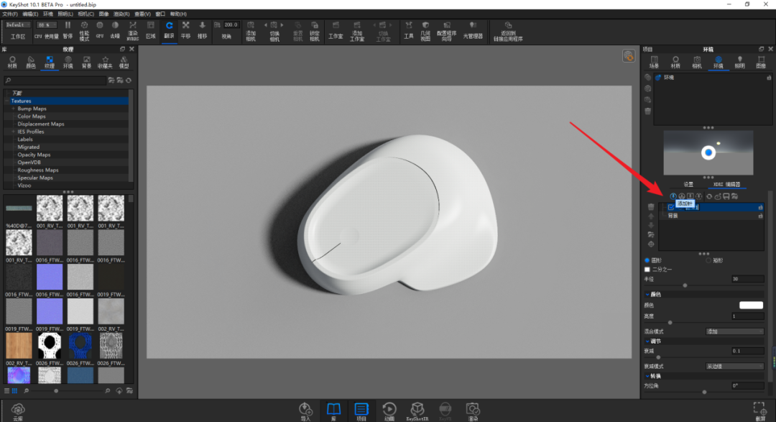Launch KeyShotXR from the bottom bar
776x422 pixels.
417,411
